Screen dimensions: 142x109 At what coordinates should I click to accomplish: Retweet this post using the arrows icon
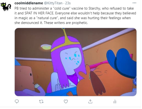[x=41, y=102]
